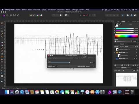Open the Develop persona
The width and height of the screenshot is (139, 104).
click(x=11, y=15)
